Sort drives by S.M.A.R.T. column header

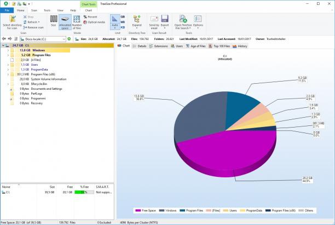[102, 187]
